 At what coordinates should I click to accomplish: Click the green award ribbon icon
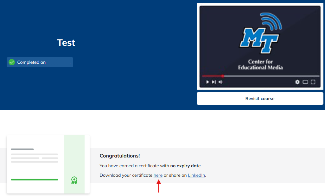click(x=74, y=181)
